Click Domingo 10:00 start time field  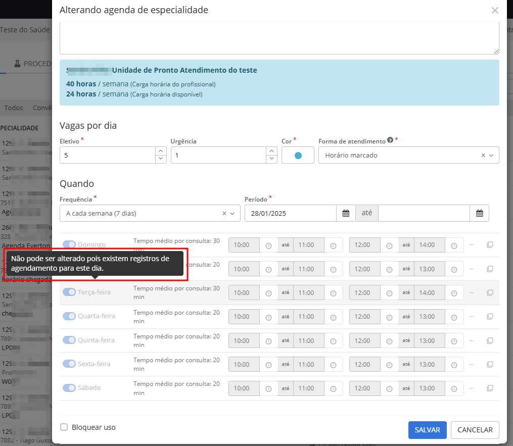244,245
